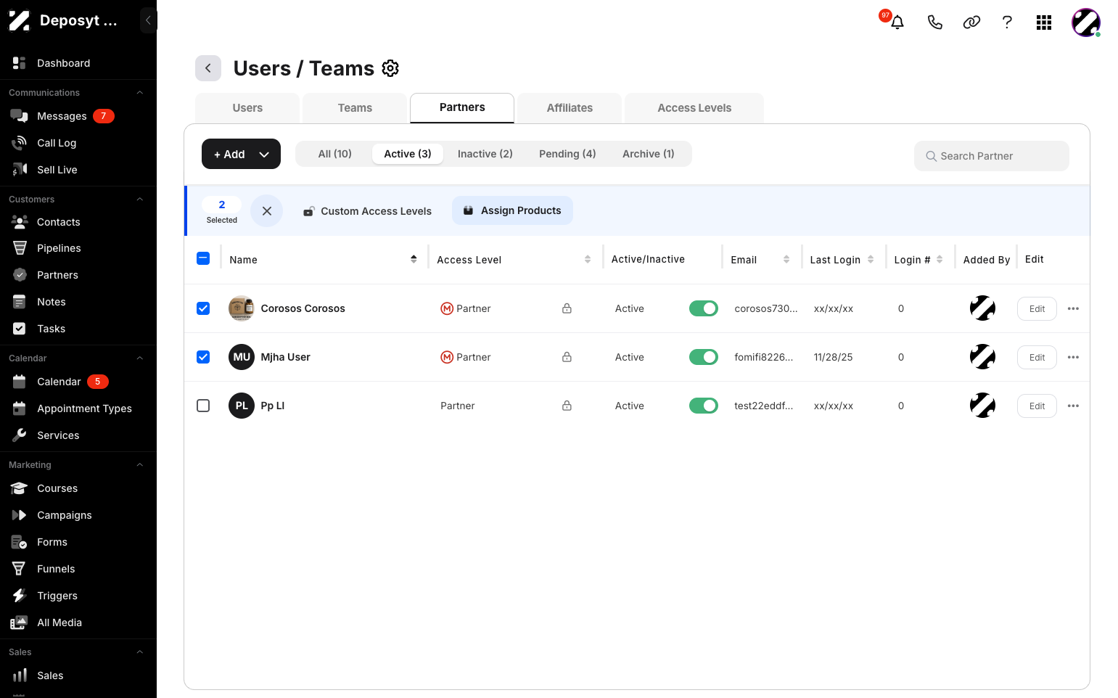Open the help question mark
1118x698 pixels.
(1007, 22)
